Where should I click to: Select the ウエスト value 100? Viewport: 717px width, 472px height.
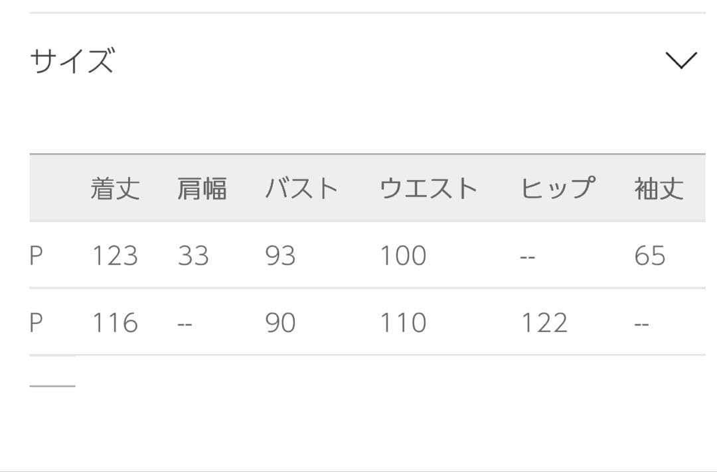pos(403,256)
